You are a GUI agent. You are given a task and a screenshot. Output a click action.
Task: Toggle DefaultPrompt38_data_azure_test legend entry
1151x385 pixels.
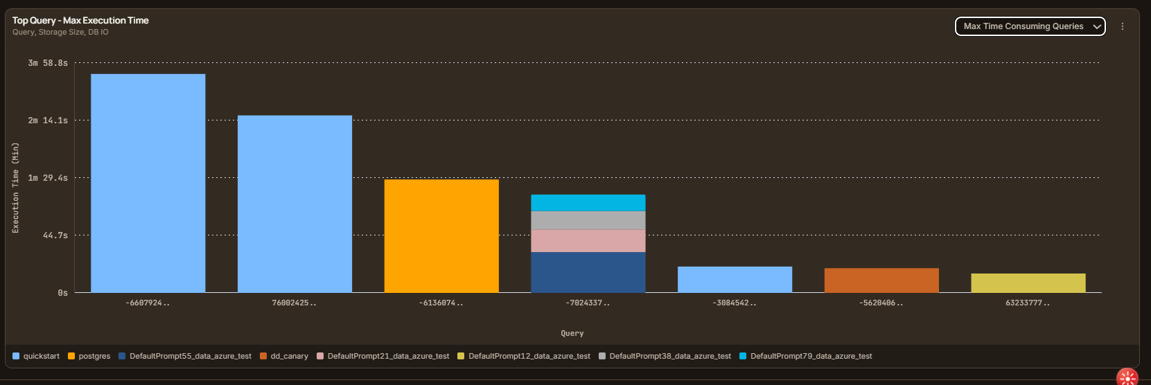tap(665, 356)
